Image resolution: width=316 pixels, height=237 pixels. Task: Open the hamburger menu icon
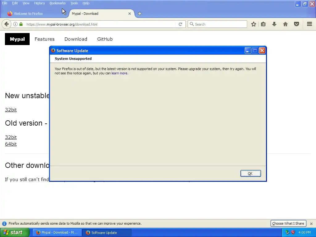310,24
